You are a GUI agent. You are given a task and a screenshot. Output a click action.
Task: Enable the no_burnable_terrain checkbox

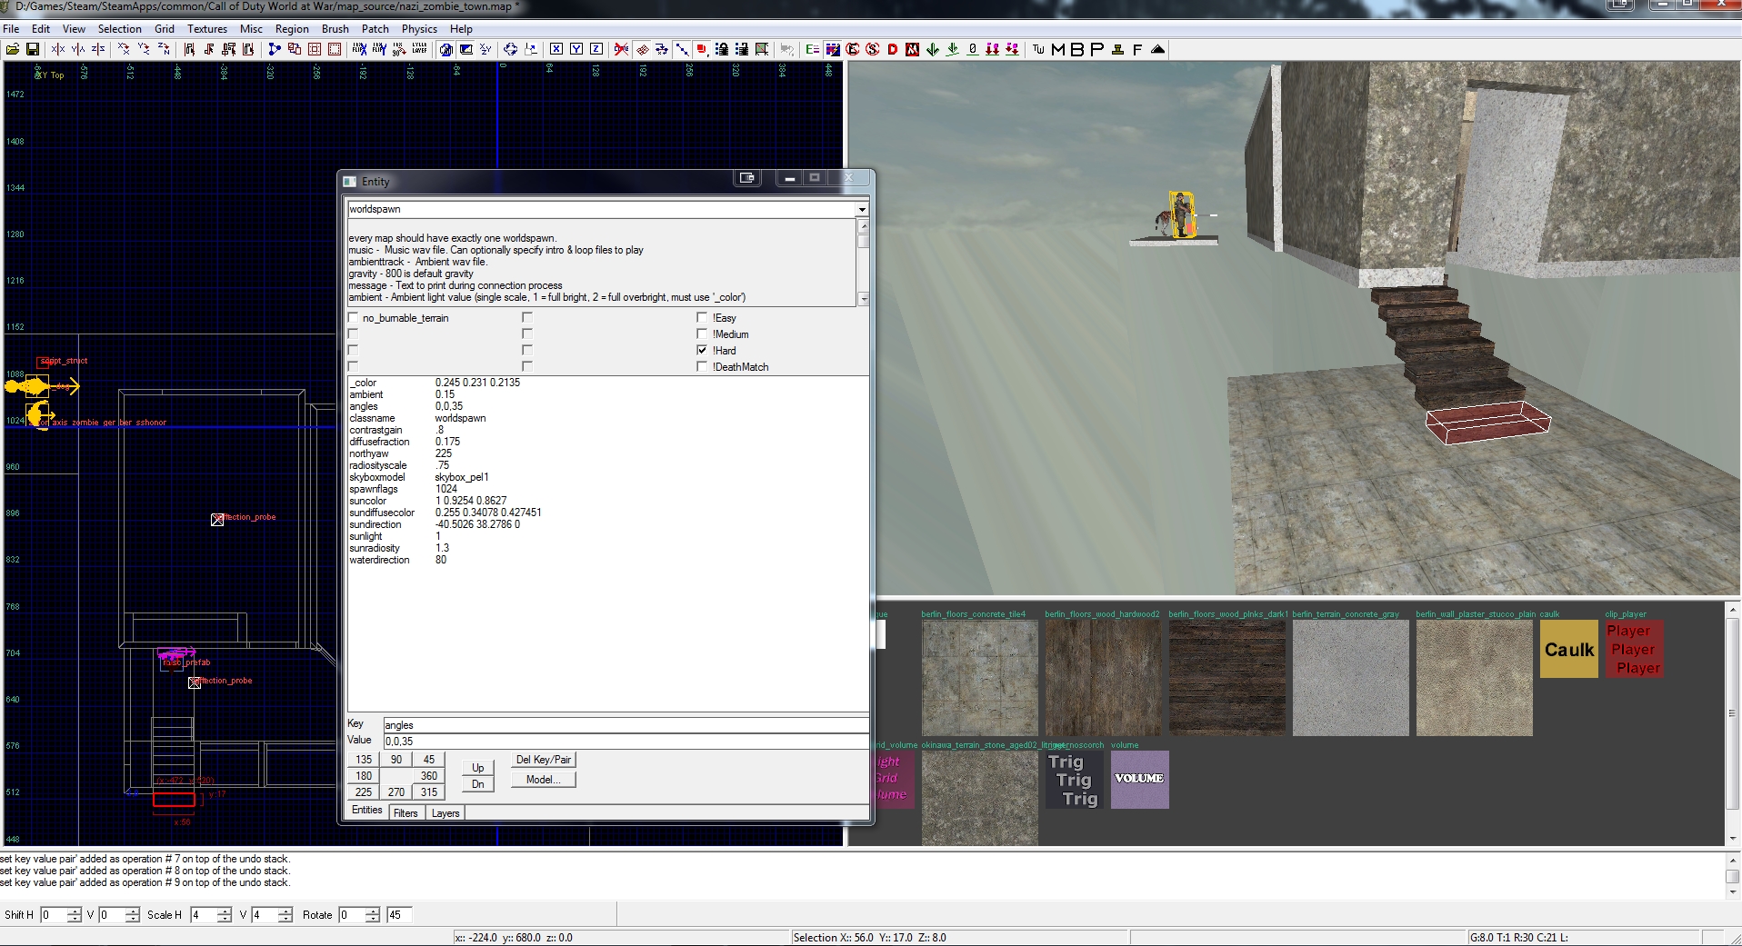(353, 318)
